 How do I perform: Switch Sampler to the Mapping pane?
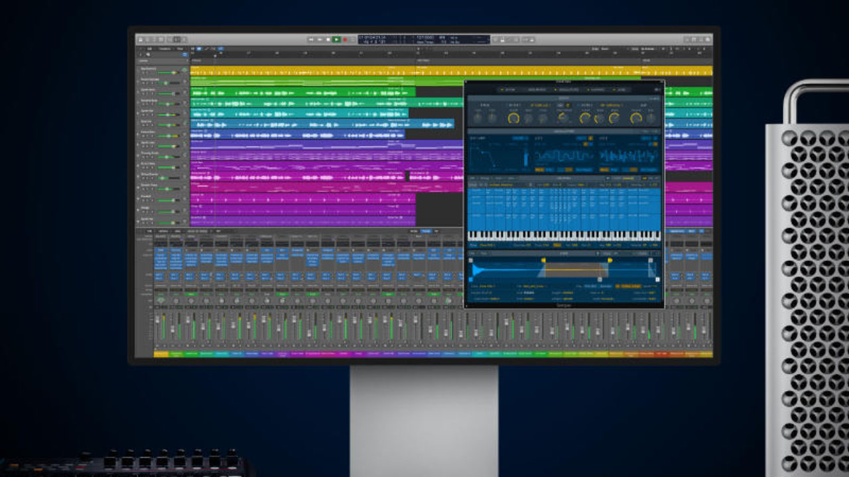[x=596, y=89]
